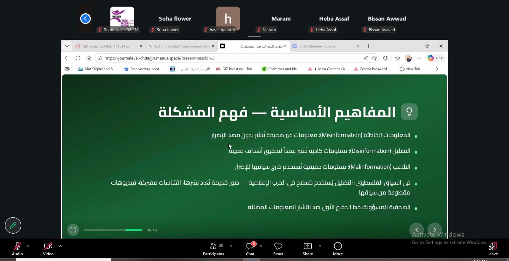Toggle Read aloud in address bar
509x261 pixels.
366,58
